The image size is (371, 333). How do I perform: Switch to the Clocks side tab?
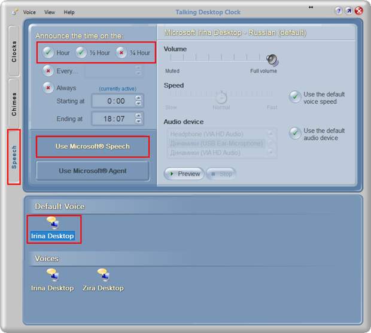pos(14,51)
